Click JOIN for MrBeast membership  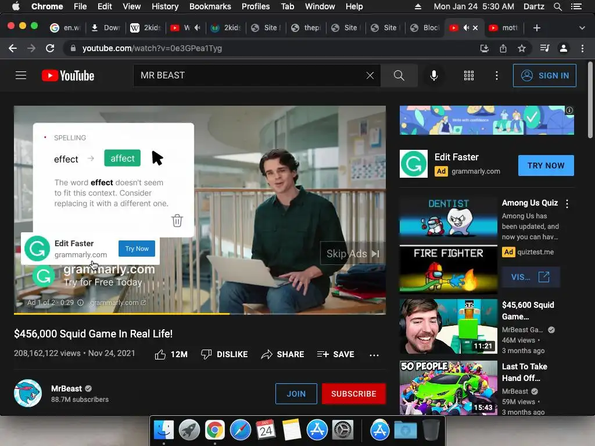pyautogui.click(x=296, y=394)
